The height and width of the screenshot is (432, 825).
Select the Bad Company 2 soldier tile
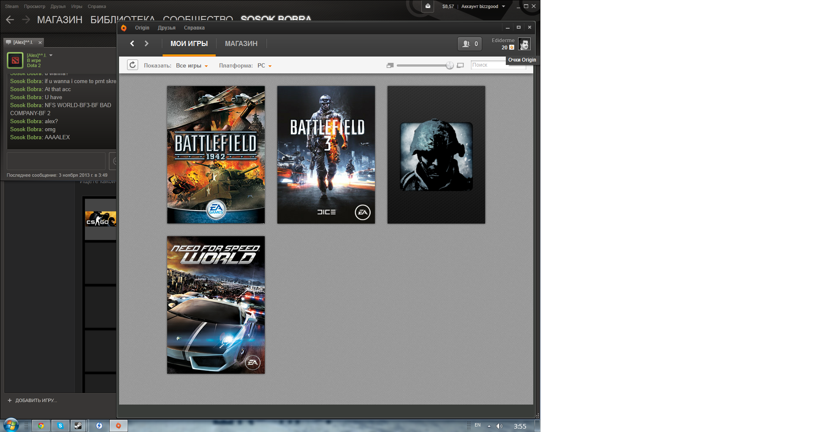[436, 155]
